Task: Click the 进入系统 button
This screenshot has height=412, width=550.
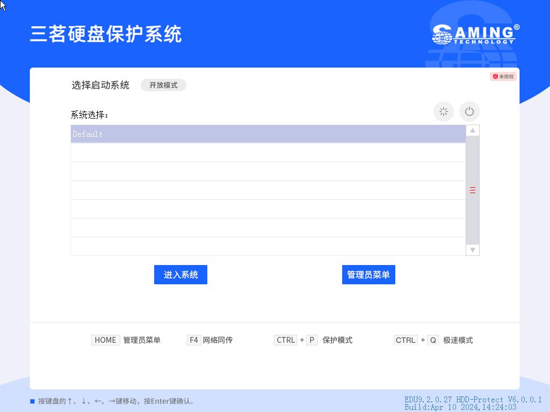Action: [180, 275]
